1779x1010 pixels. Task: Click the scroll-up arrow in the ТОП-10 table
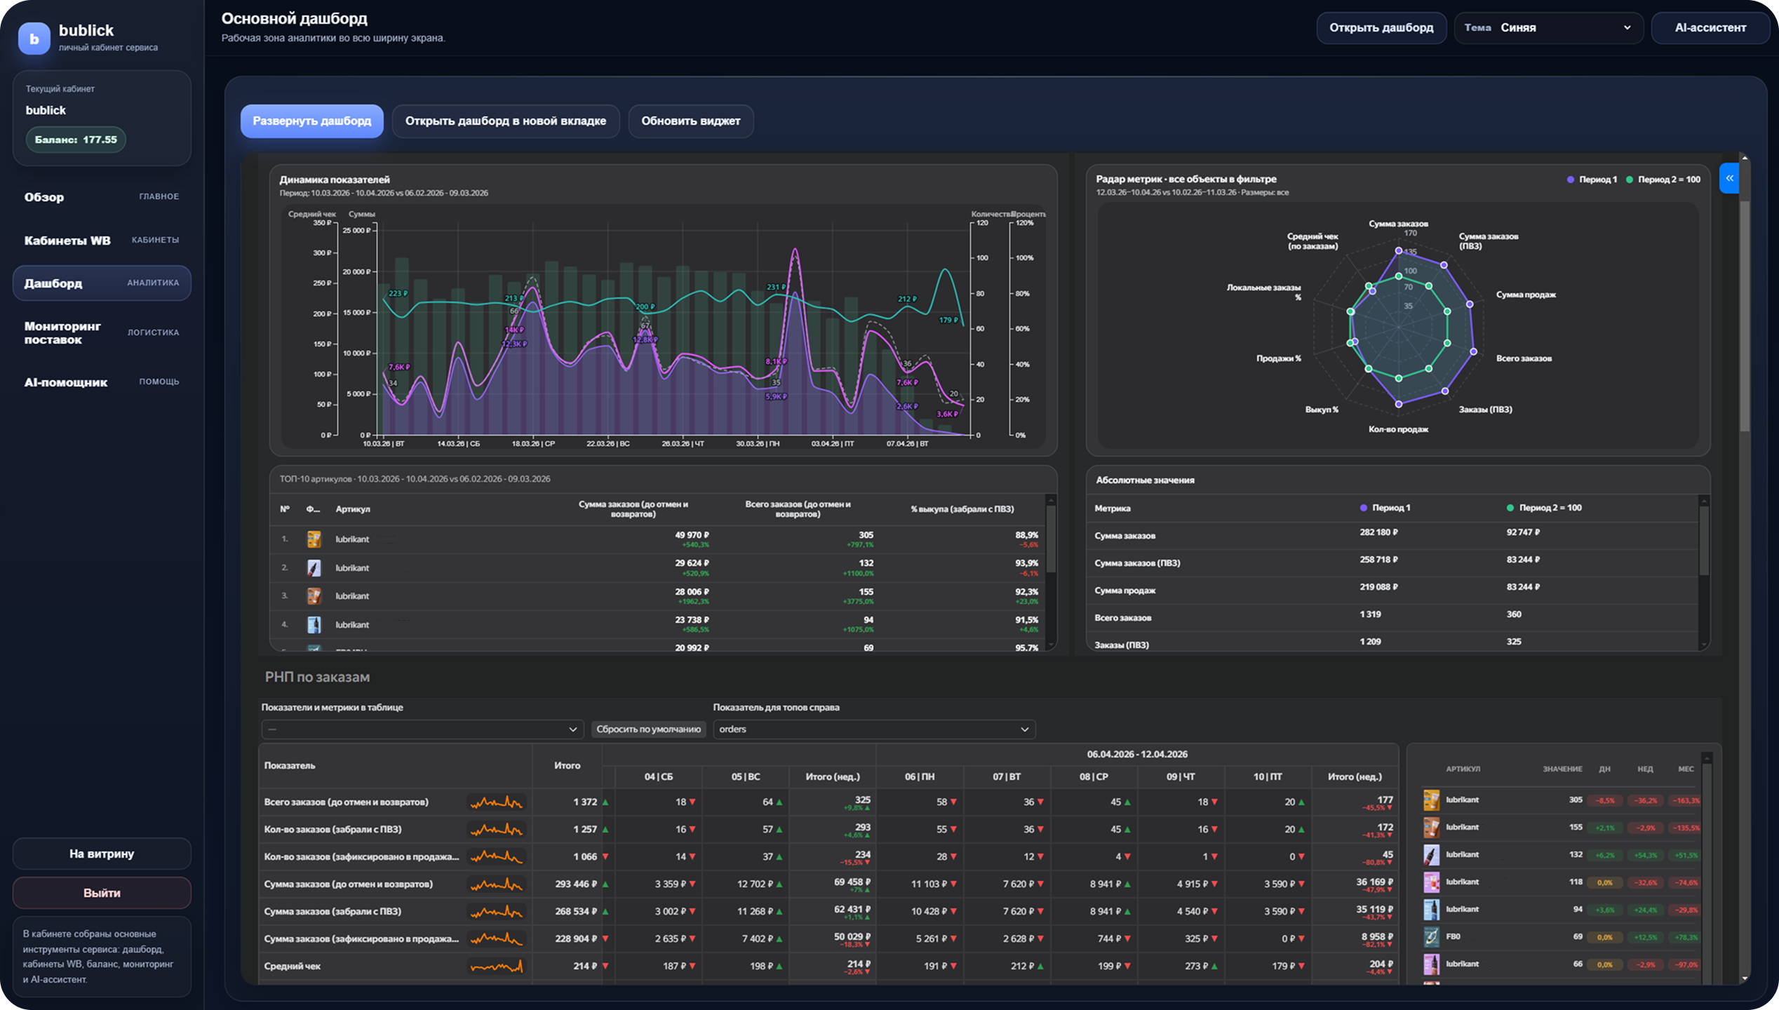[x=1050, y=500]
